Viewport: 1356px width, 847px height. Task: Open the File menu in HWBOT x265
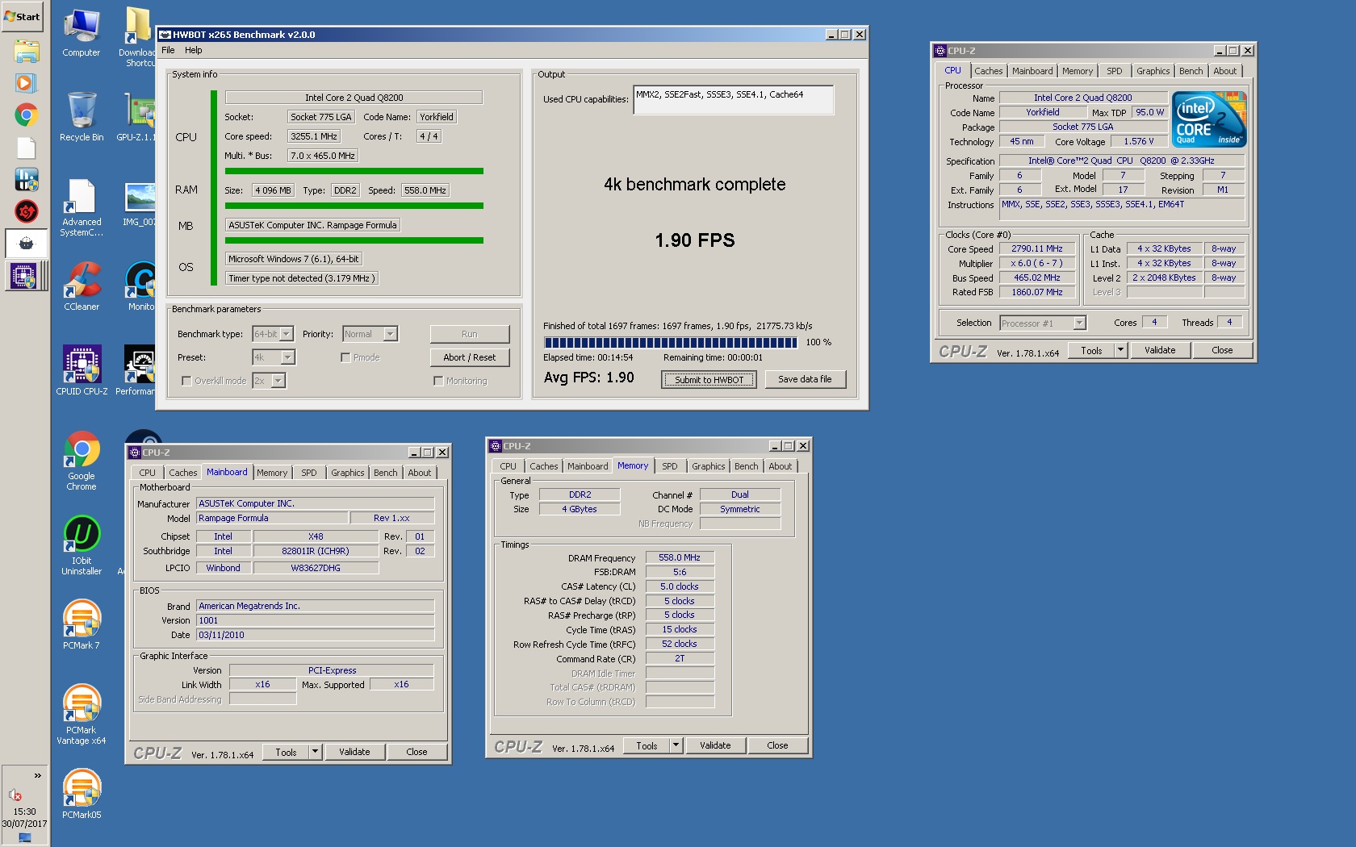(168, 50)
